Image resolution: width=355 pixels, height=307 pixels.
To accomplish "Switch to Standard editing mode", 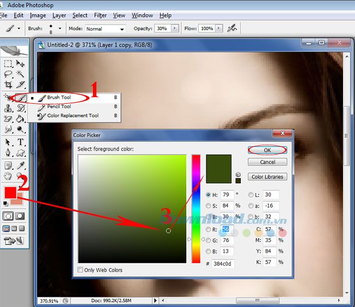I will pos(8,216).
